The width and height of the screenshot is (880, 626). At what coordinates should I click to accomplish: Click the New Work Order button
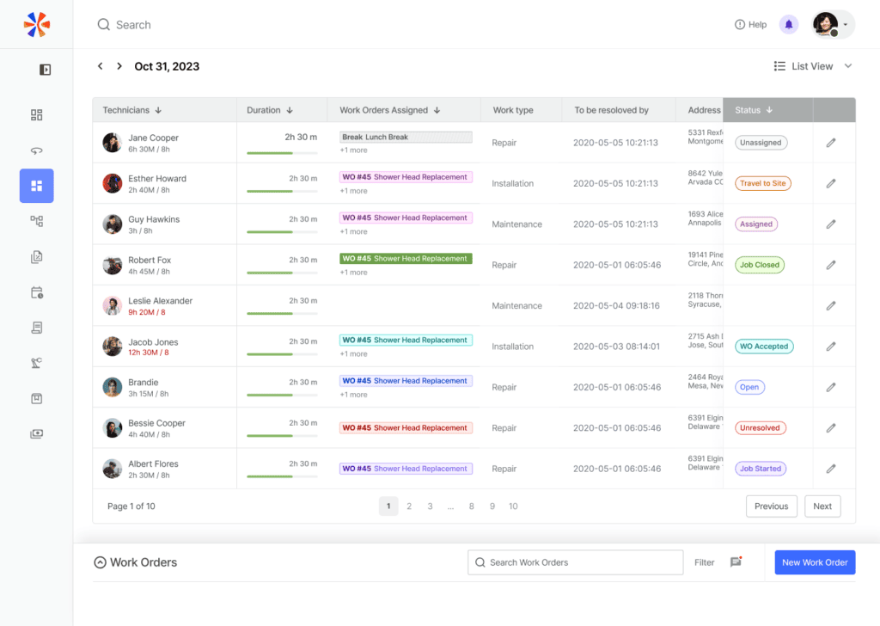pos(815,562)
